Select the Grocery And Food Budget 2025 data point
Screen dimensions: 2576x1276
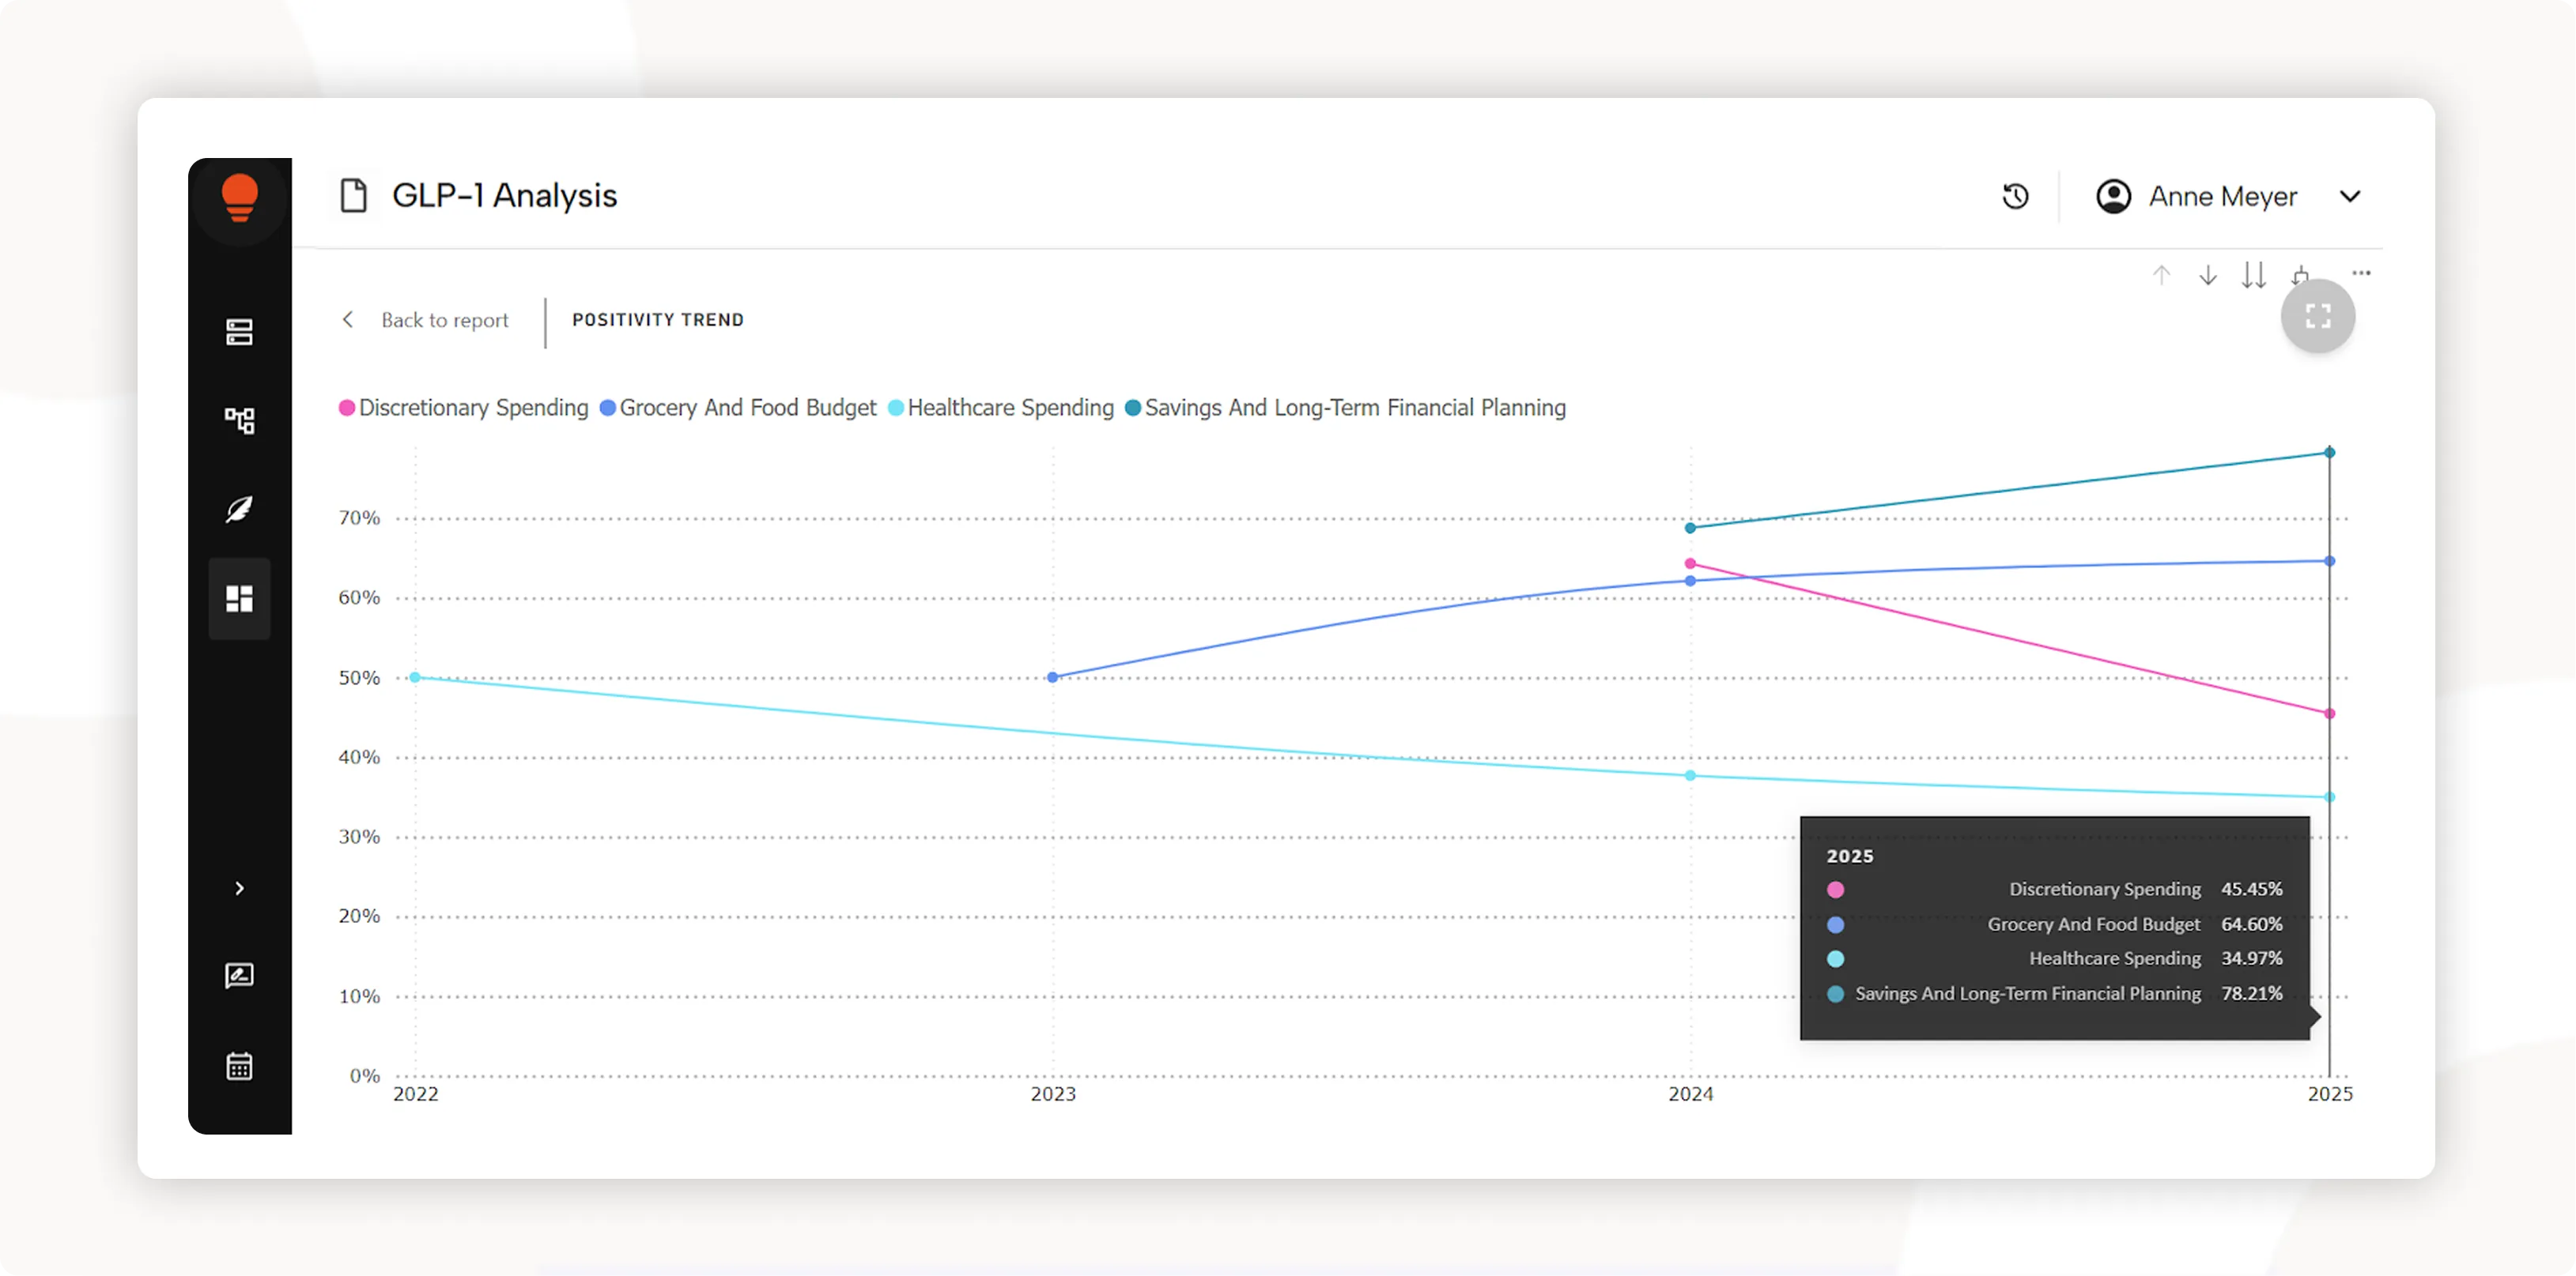(2330, 562)
